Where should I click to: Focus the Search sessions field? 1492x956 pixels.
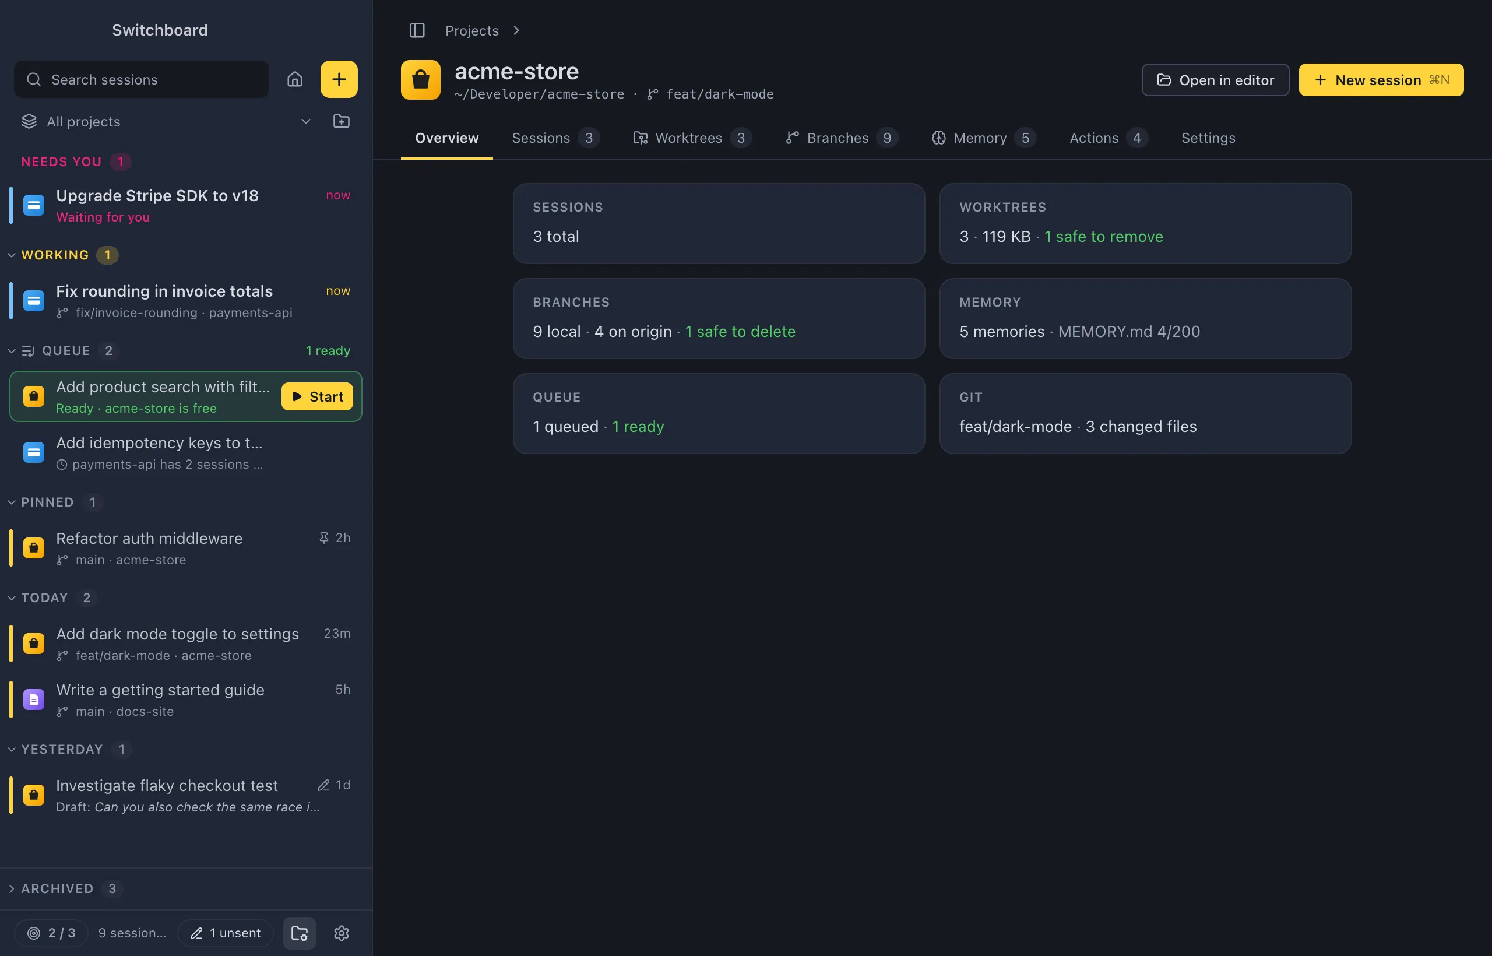[x=142, y=79]
